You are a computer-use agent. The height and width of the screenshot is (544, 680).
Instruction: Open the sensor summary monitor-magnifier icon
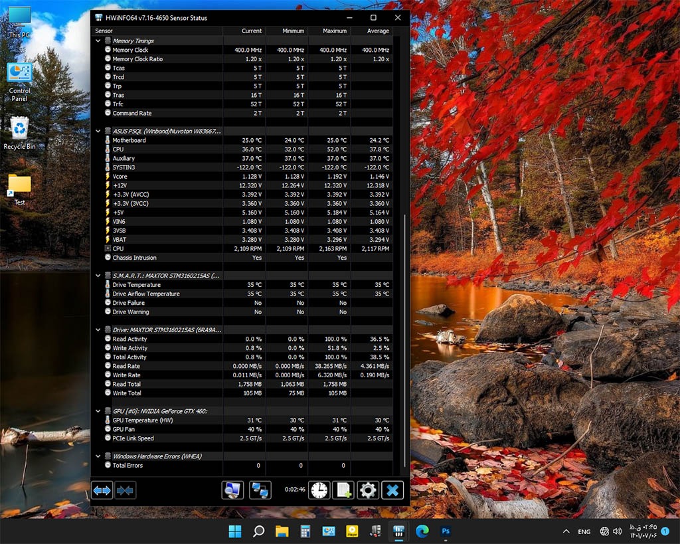(x=232, y=490)
